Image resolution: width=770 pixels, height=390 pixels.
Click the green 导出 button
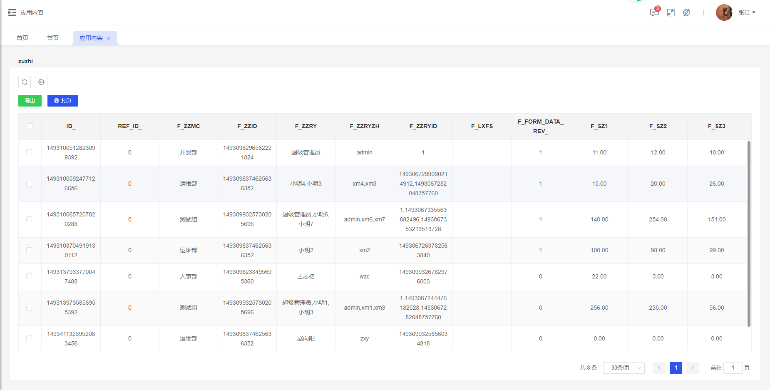[30, 101]
